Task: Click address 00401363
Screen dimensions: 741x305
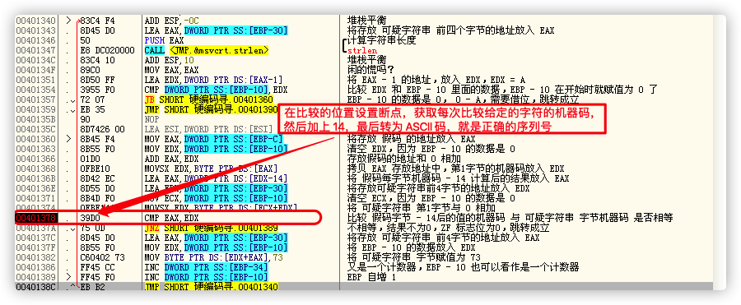Action: 36,149
